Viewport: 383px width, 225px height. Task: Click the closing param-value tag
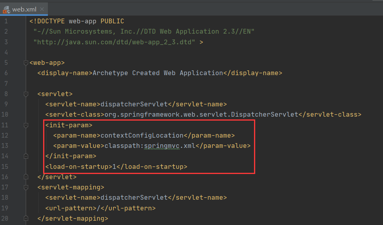point(223,146)
